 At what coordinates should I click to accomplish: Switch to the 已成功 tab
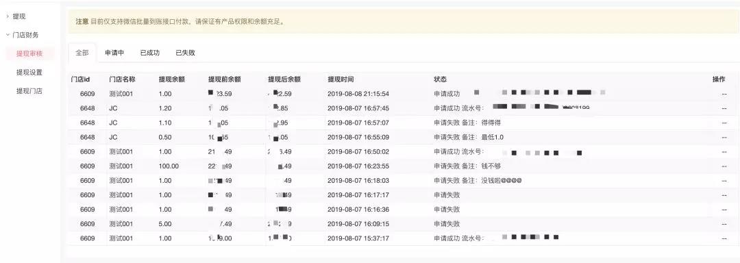tap(149, 53)
